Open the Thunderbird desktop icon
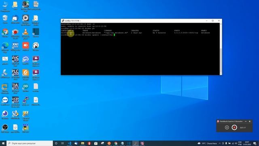The height and width of the screenshot is (146, 259). pyautogui.click(x=15, y=19)
